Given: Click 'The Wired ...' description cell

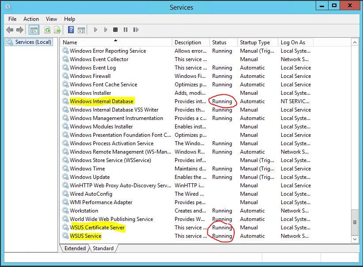Looking at the screenshot, I should tap(189, 194).
